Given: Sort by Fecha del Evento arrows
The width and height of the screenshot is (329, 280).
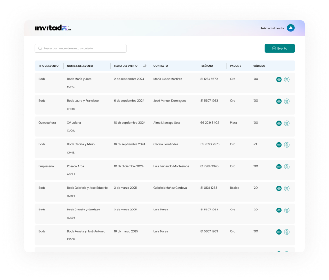Looking at the screenshot, I should tap(145, 66).
